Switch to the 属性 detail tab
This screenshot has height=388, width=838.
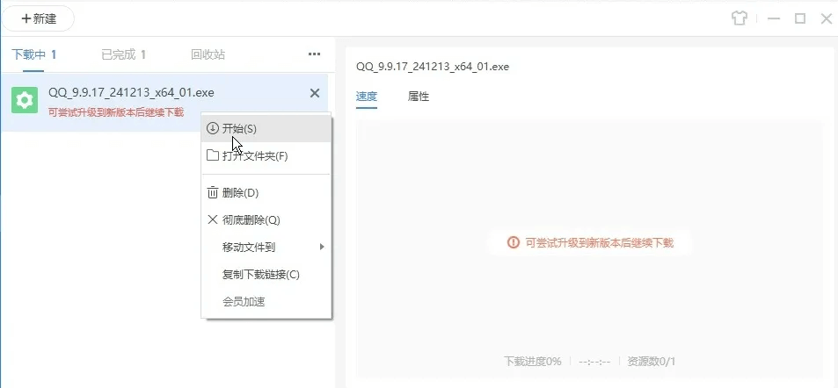(x=419, y=97)
